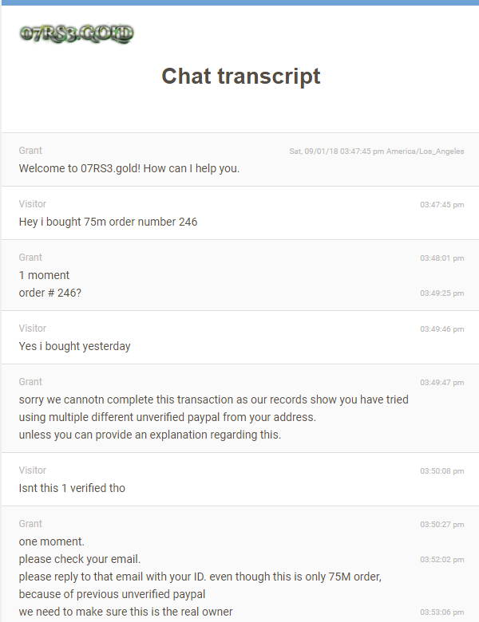Click line 'please reply to that email with your ID'
The width and height of the screenshot is (479, 622).
(200, 577)
